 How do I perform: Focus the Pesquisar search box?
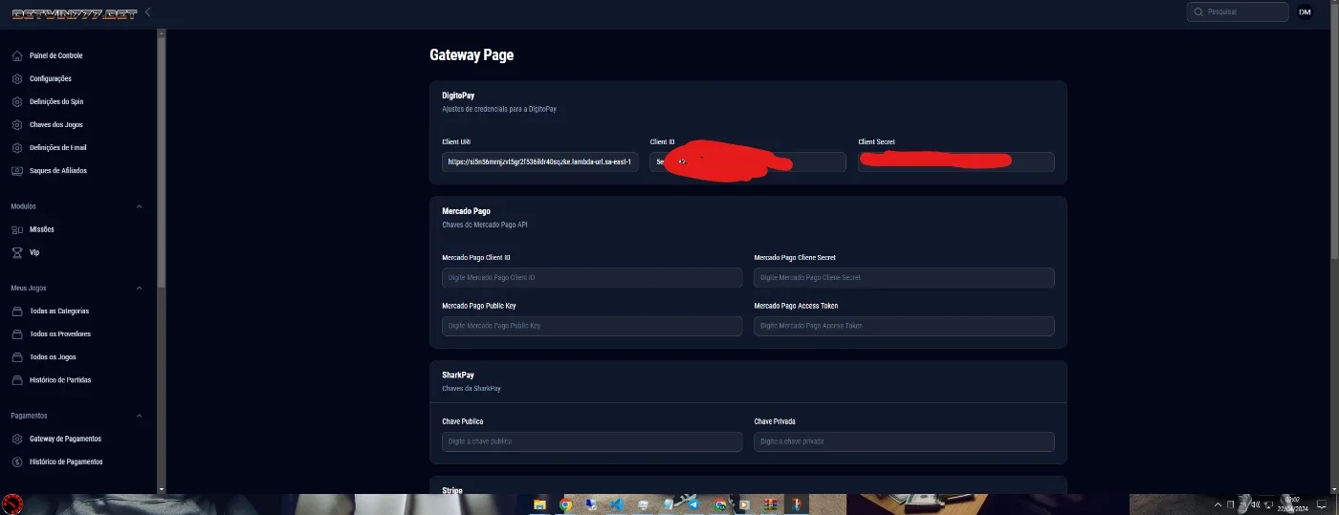pos(1238,11)
